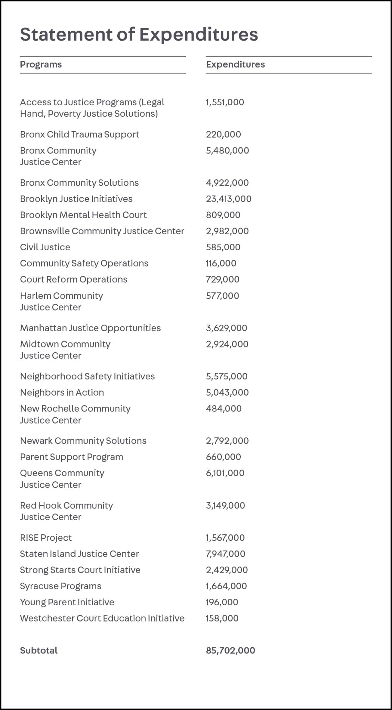Click Staten Island Justice Center
This screenshot has width=392, height=710.
pos(79,554)
